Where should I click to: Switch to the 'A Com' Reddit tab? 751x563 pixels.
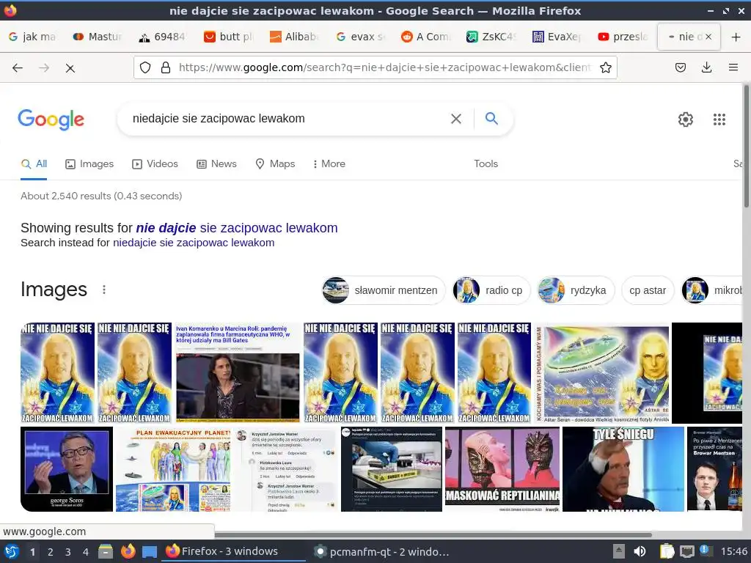(426, 37)
